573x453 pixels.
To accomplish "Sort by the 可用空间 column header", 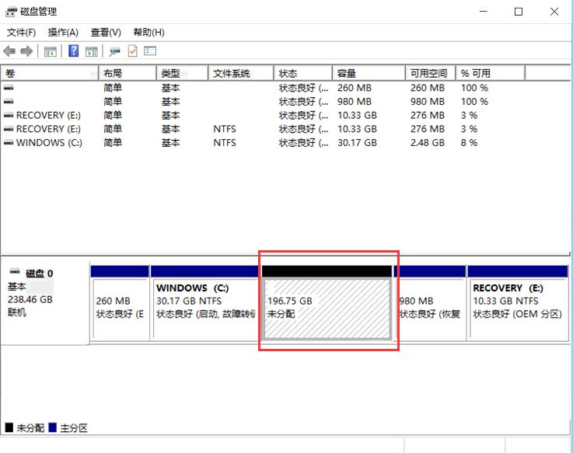I will pos(431,74).
